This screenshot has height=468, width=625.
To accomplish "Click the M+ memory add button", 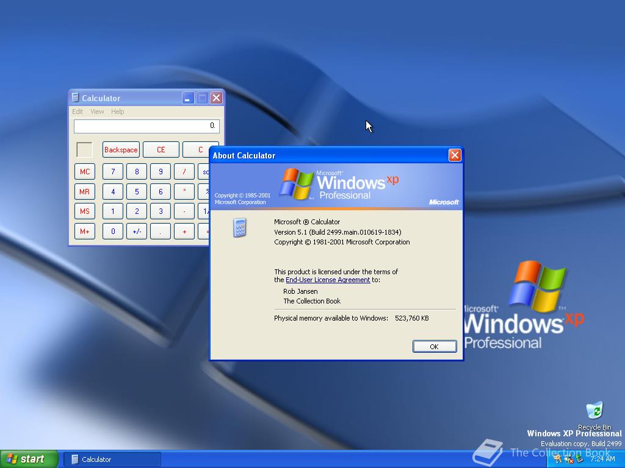I will (x=84, y=231).
